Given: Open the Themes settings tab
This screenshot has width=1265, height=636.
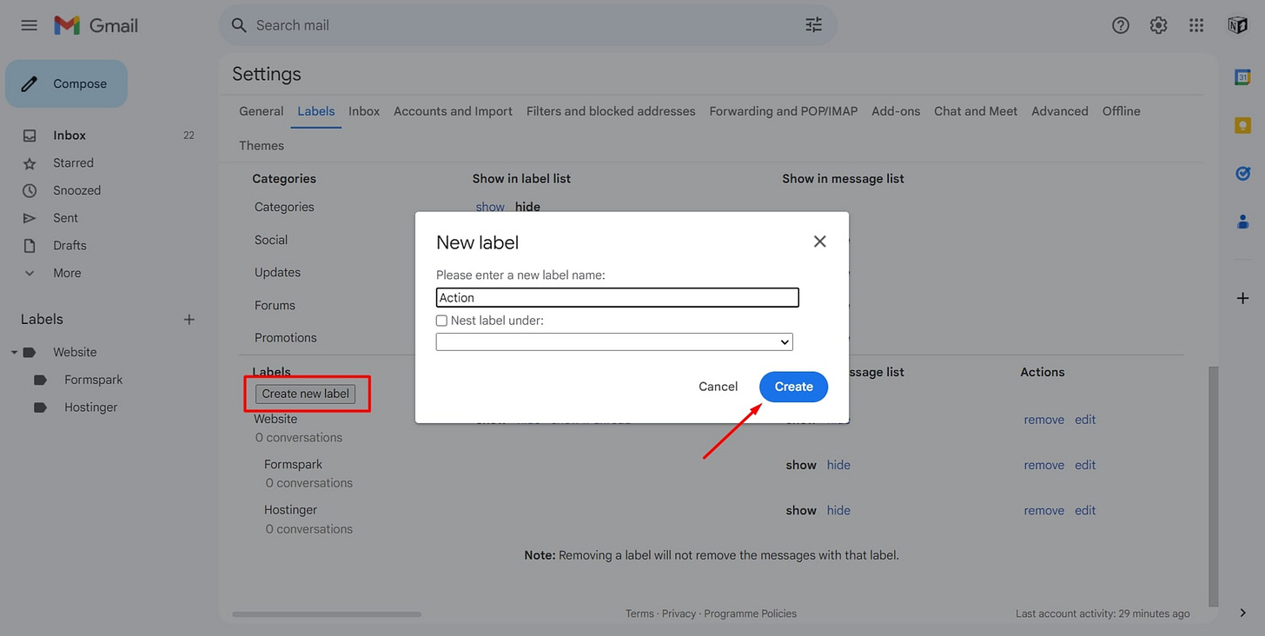Looking at the screenshot, I should (x=261, y=145).
